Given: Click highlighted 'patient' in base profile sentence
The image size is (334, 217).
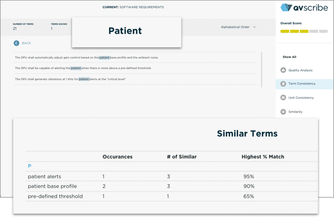Looking at the screenshot, I should click(x=104, y=57).
